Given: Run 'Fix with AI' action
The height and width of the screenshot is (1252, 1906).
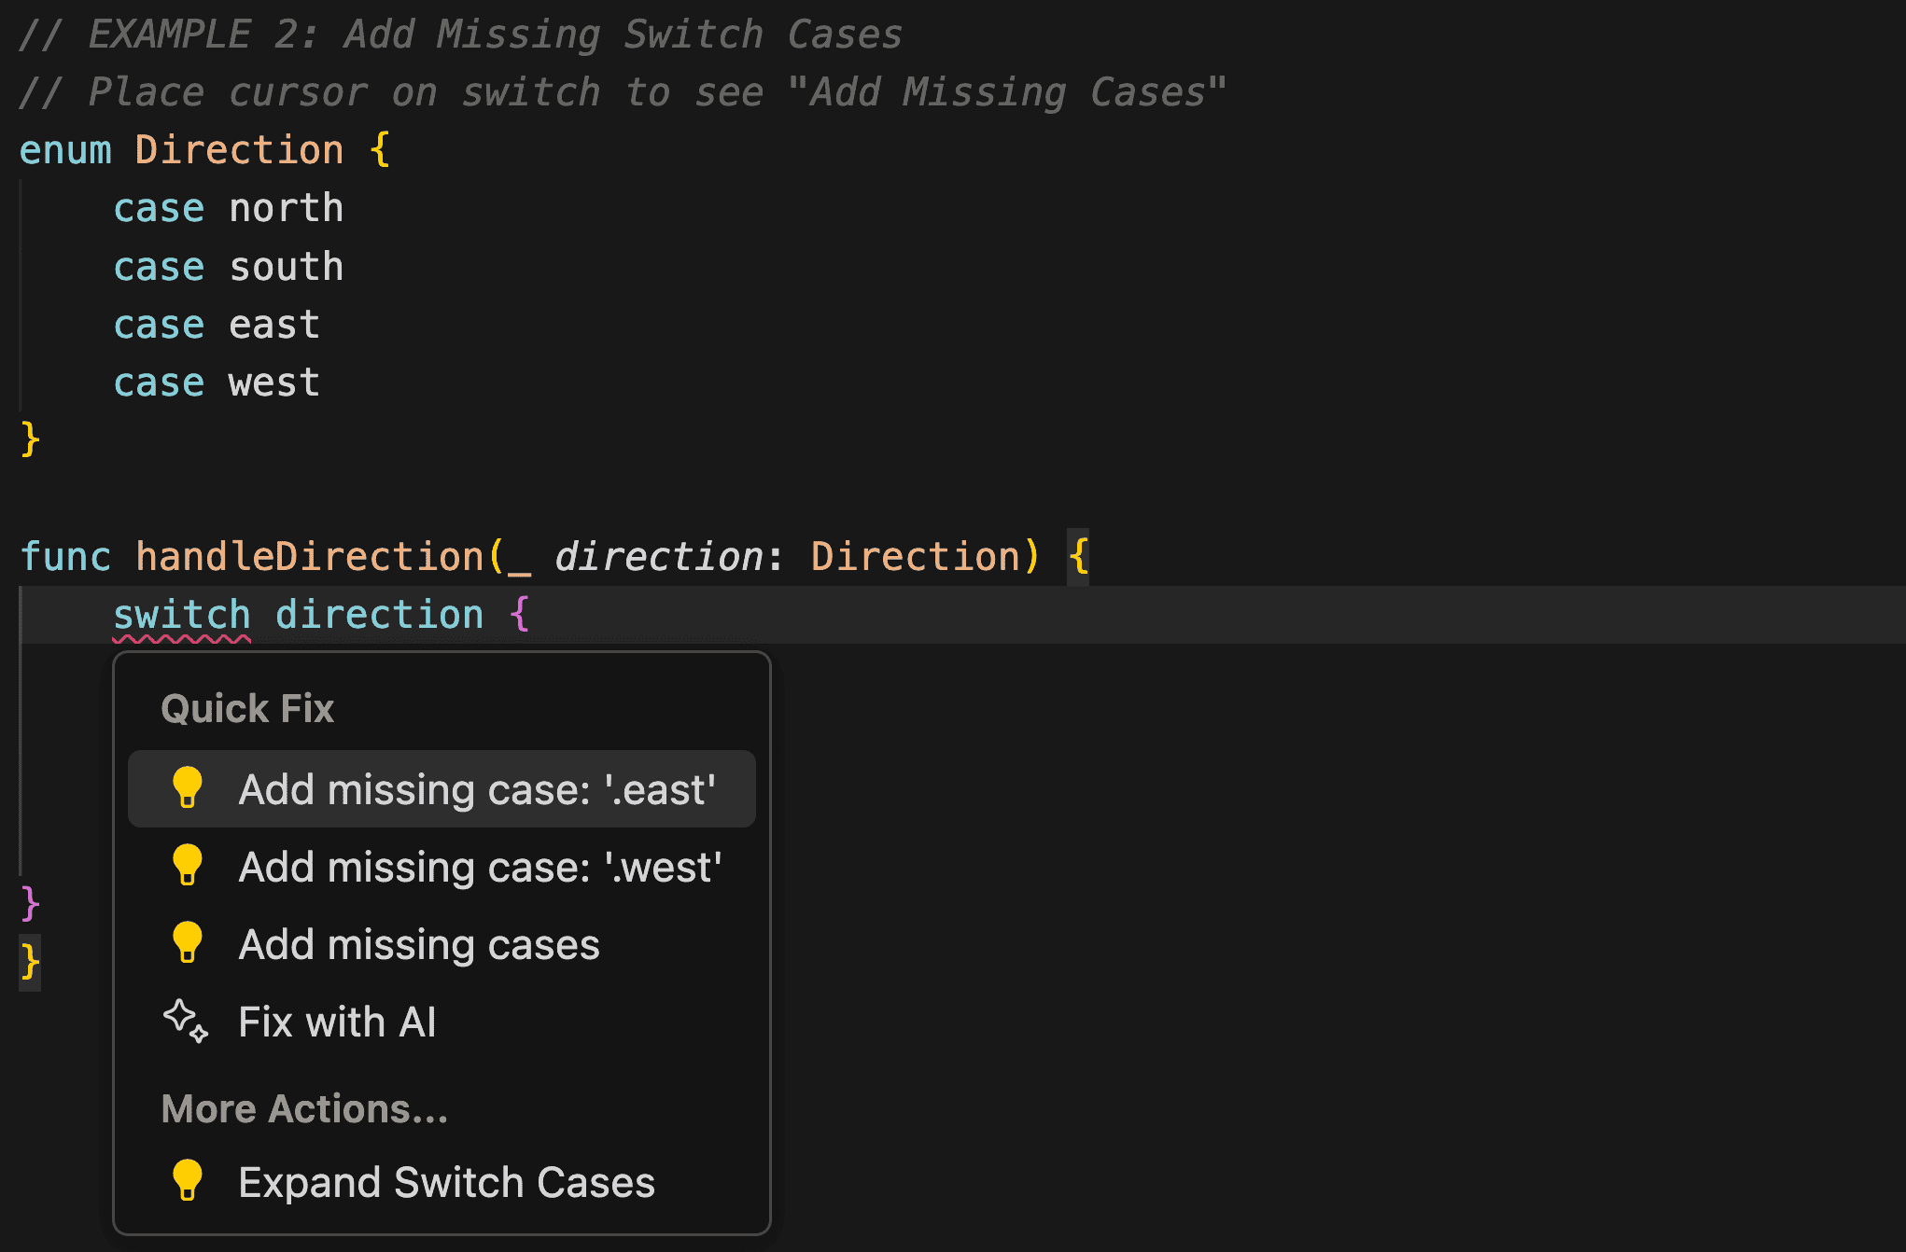Looking at the screenshot, I should (x=338, y=1022).
